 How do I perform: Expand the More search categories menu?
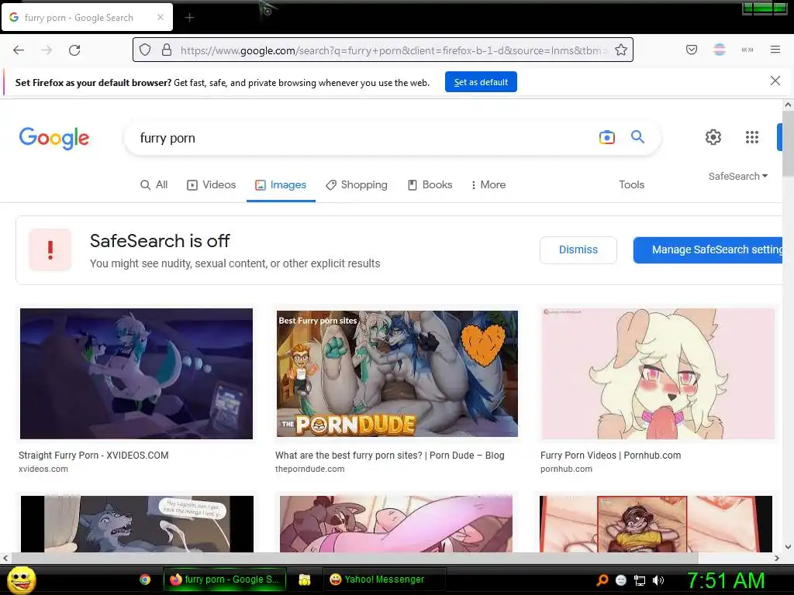[x=488, y=184]
